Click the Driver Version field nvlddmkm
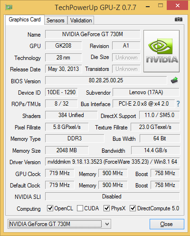190x236 pixels. click(x=113, y=162)
